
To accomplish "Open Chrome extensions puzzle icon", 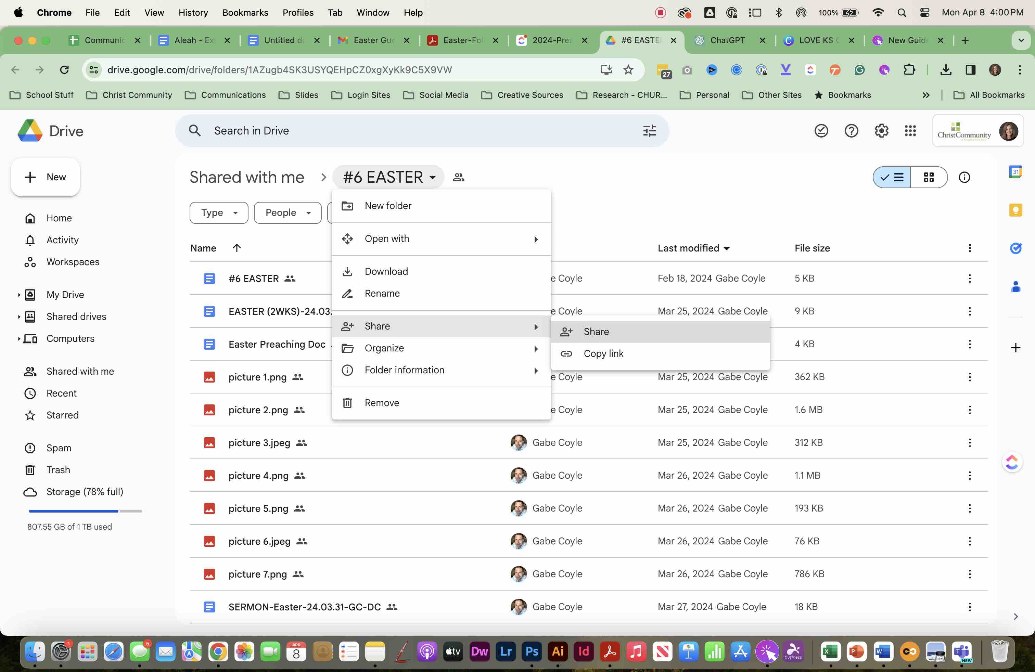I will pos(909,69).
